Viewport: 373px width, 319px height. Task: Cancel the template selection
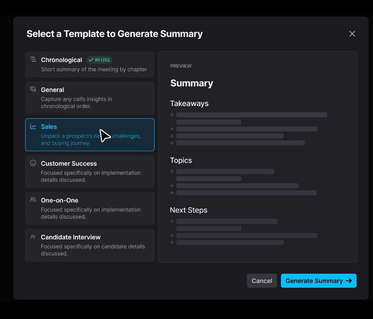pyautogui.click(x=262, y=281)
